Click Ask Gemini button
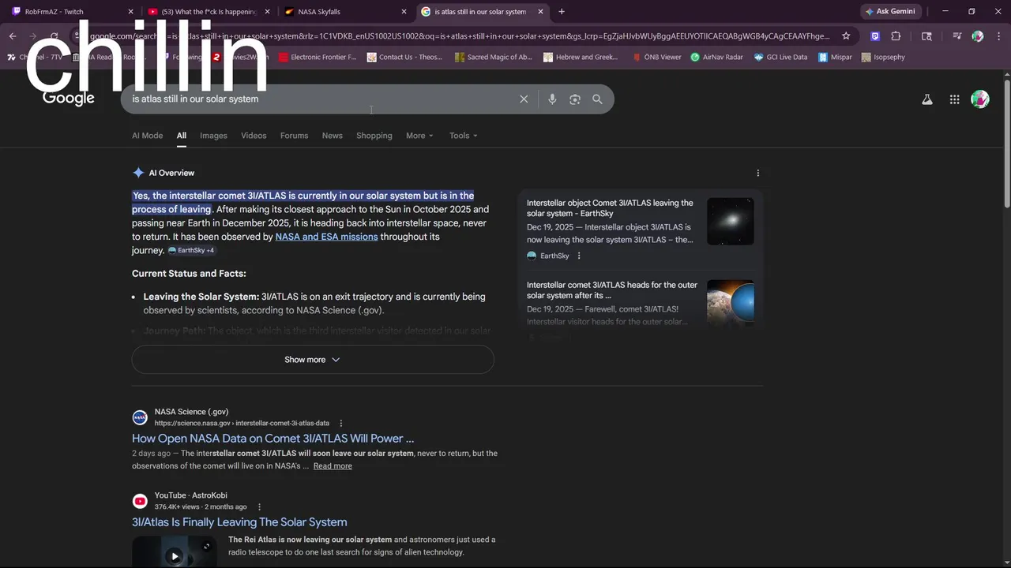The image size is (1011, 568). tap(890, 12)
